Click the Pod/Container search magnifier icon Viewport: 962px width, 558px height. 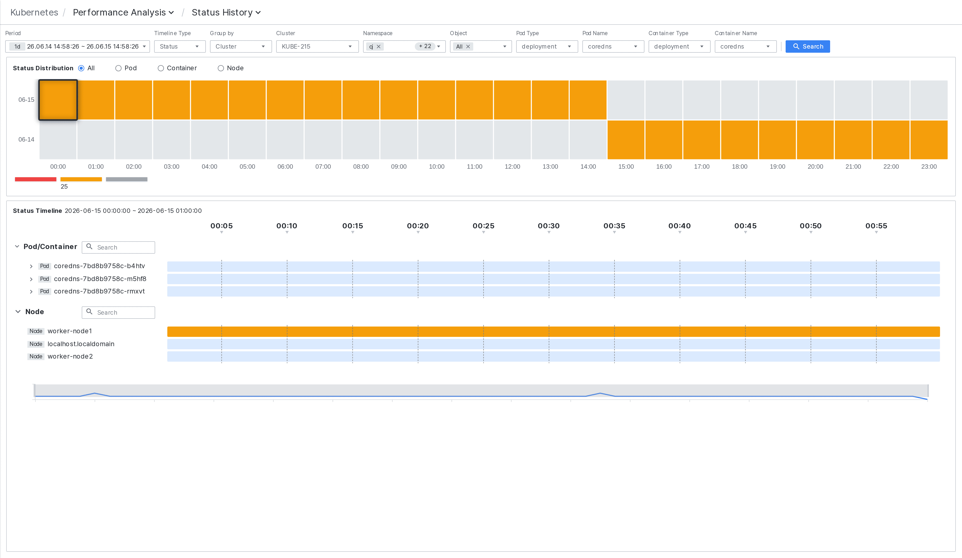pos(89,247)
